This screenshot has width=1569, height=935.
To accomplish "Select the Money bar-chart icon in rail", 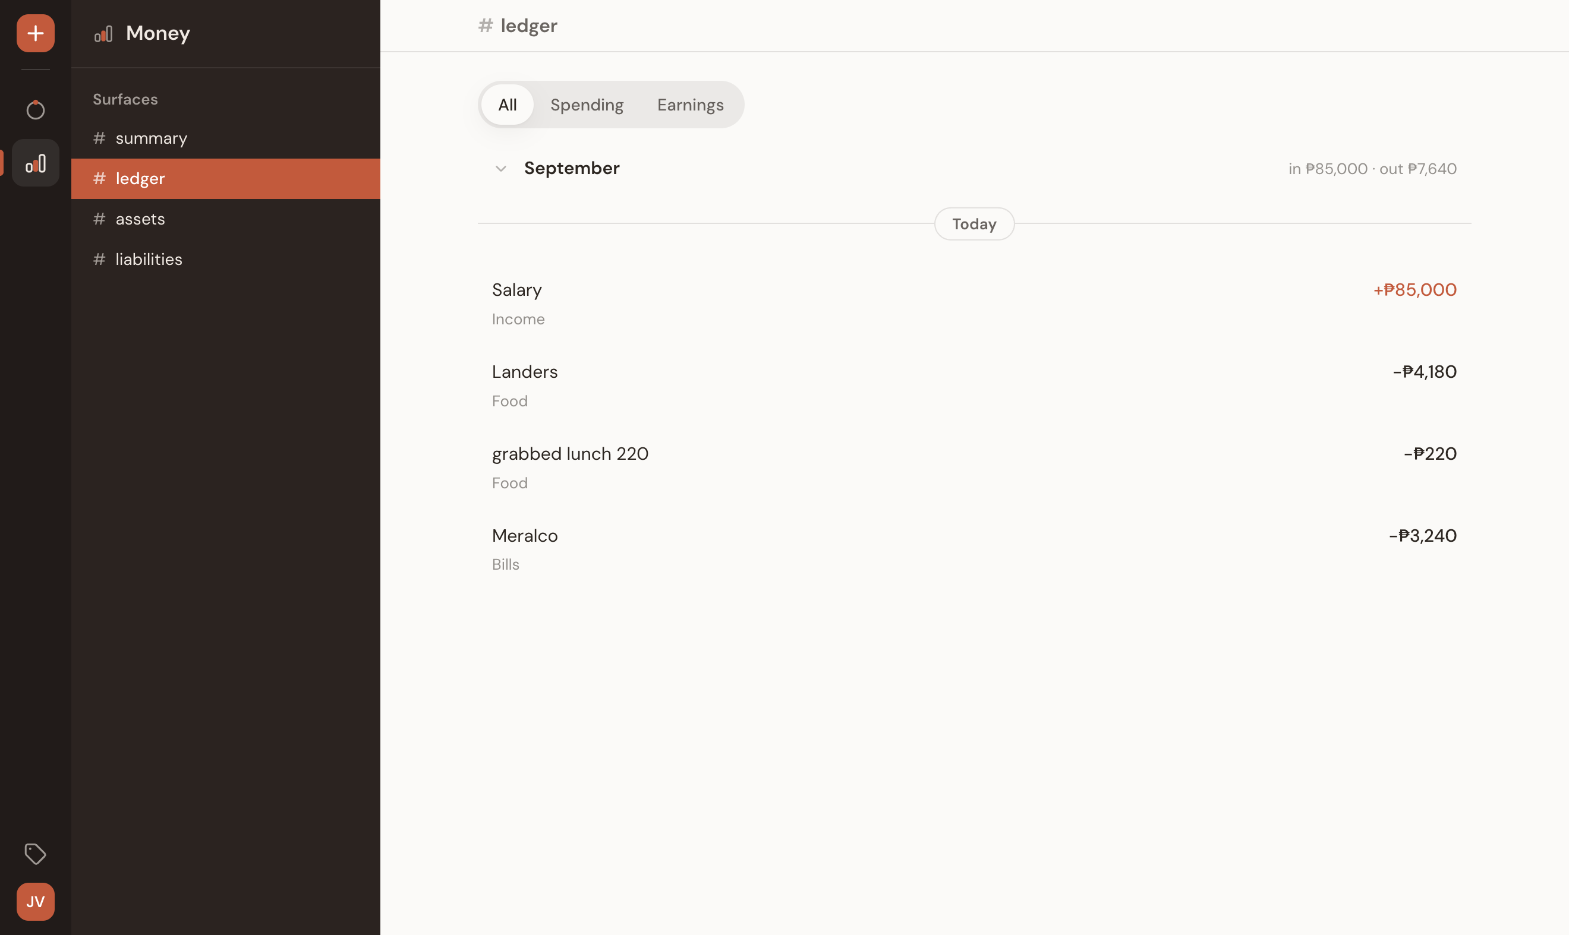I will tap(35, 163).
